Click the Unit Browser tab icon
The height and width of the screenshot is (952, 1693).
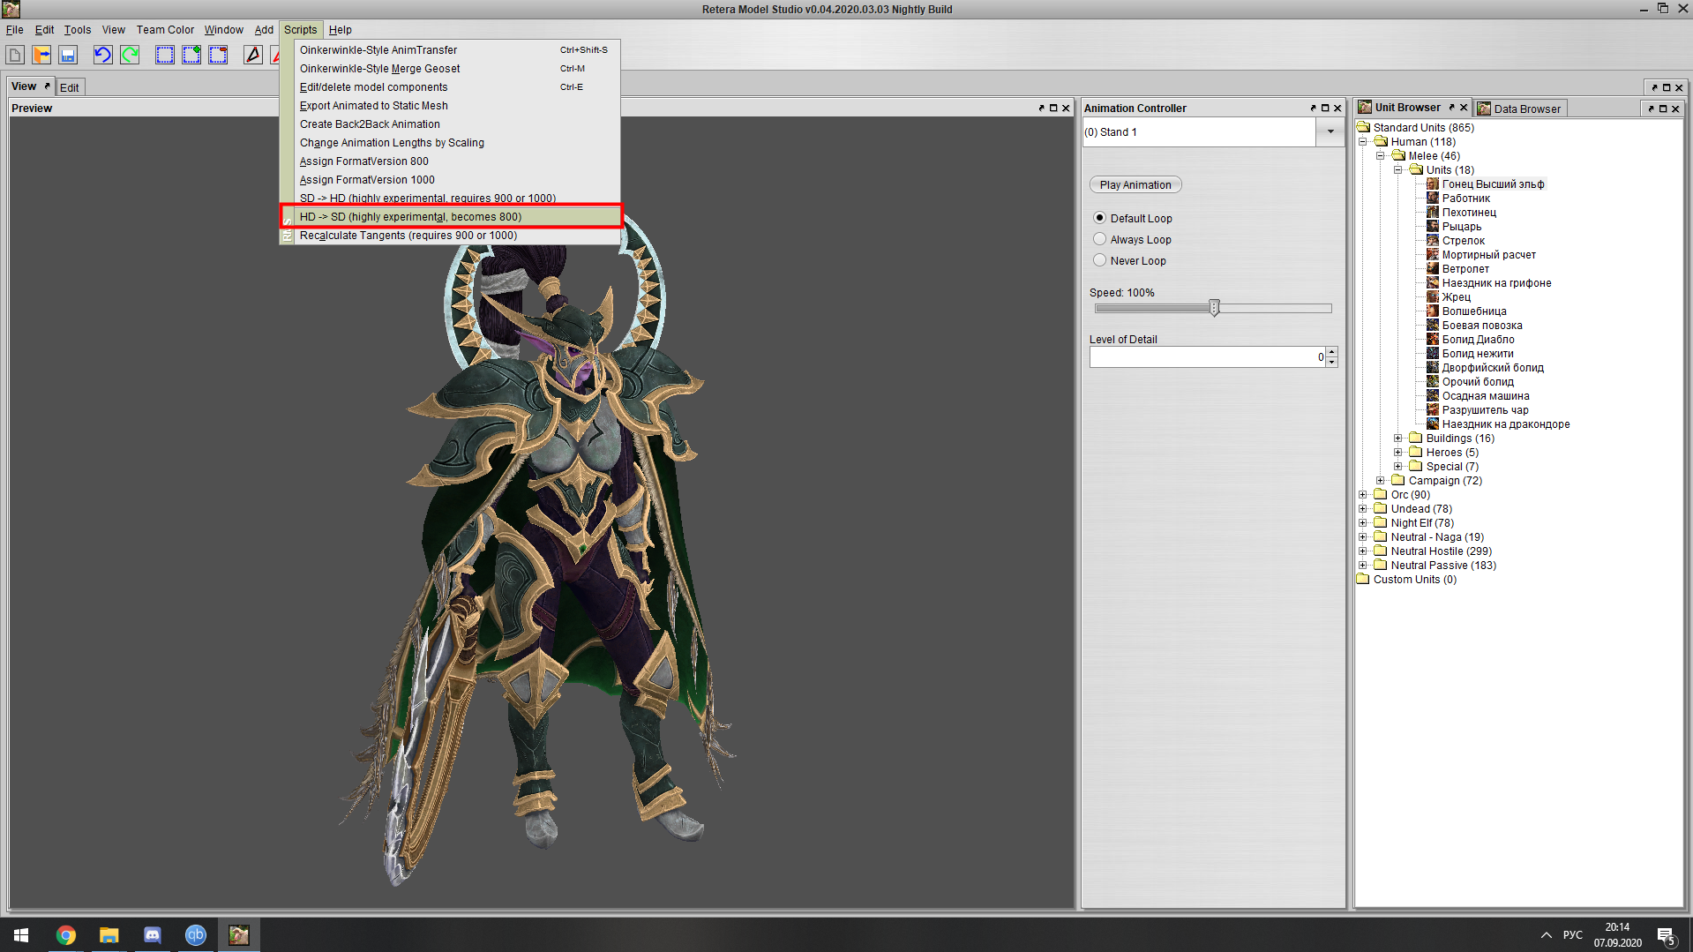tap(1365, 108)
